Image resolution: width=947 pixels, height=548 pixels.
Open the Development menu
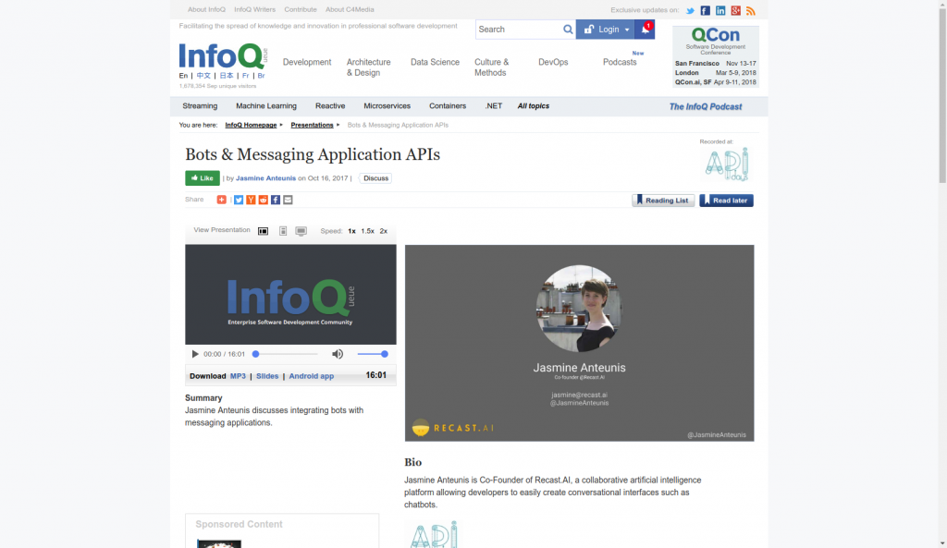(x=307, y=62)
